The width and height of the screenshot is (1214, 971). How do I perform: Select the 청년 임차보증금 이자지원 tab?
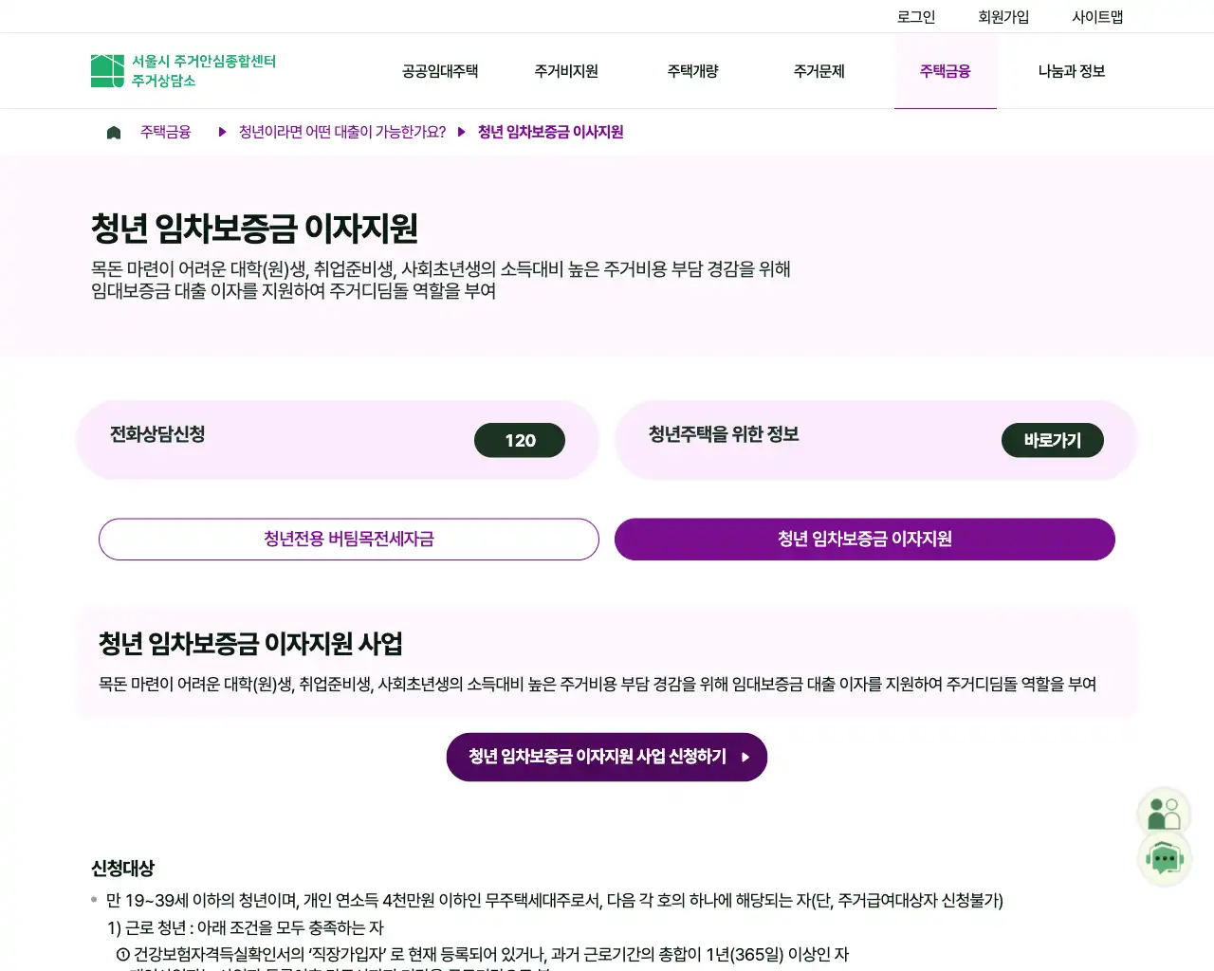[x=865, y=539]
